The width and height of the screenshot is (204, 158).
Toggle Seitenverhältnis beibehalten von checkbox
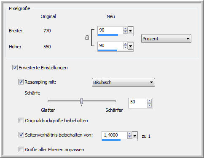(21, 135)
